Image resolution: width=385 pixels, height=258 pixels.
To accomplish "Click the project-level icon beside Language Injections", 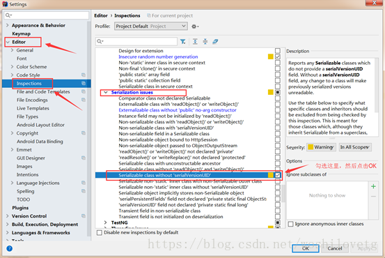I will 84,183.
